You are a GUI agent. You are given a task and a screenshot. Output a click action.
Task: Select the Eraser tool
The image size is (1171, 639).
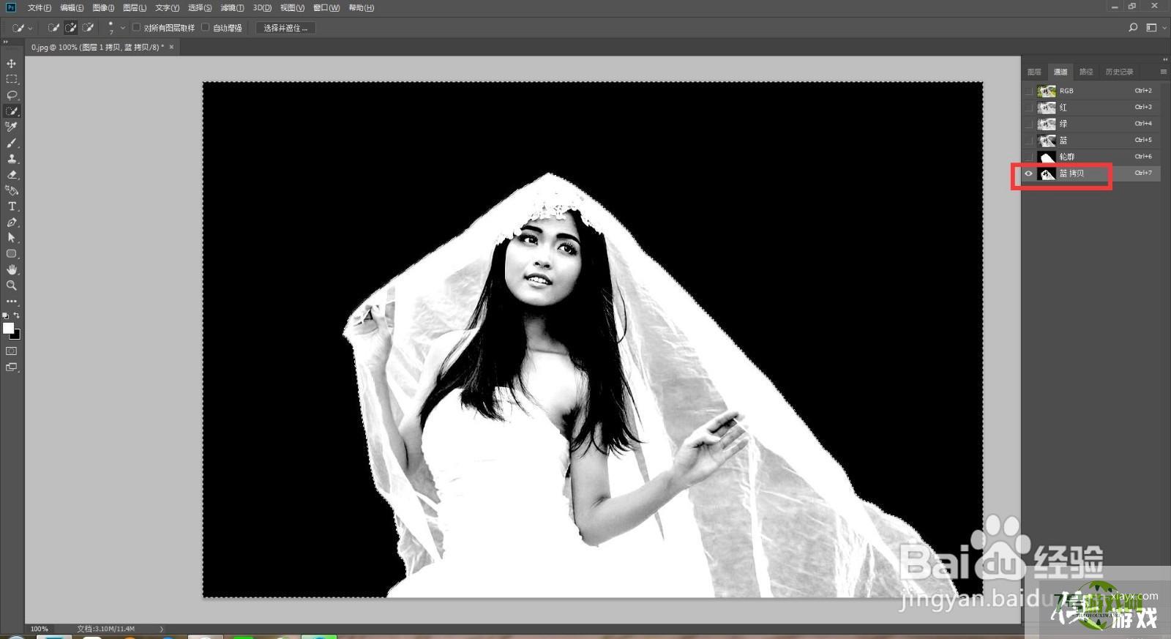[x=12, y=175]
